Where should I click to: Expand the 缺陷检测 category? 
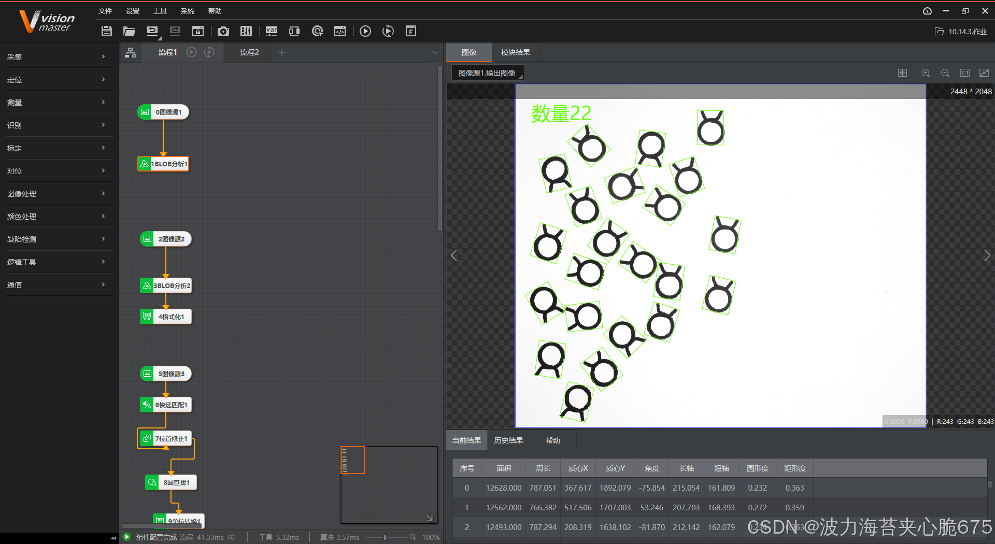(56, 239)
